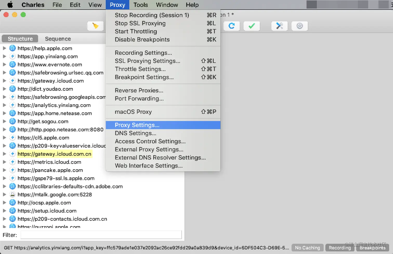393x254 pixels.
Task: Expand the http://dict.youdao.com tree node
Action: click(4, 89)
